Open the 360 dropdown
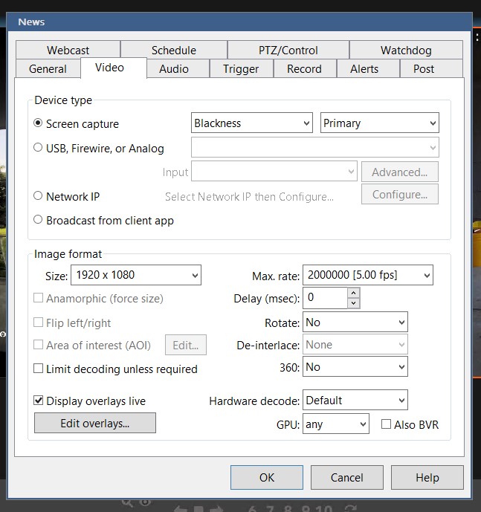481x512 pixels. click(355, 366)
